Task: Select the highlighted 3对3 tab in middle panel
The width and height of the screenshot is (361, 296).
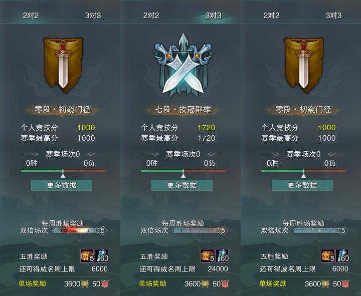Action: [214, 16]
